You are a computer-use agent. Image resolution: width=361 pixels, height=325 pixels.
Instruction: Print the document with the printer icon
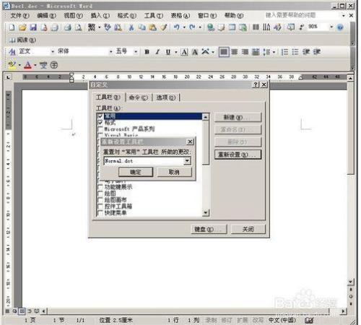[68, 27]
